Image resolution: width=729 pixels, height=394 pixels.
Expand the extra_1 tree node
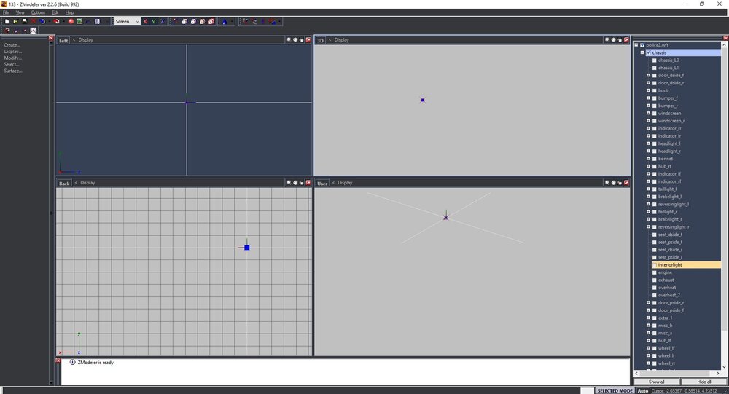point(649,318)
